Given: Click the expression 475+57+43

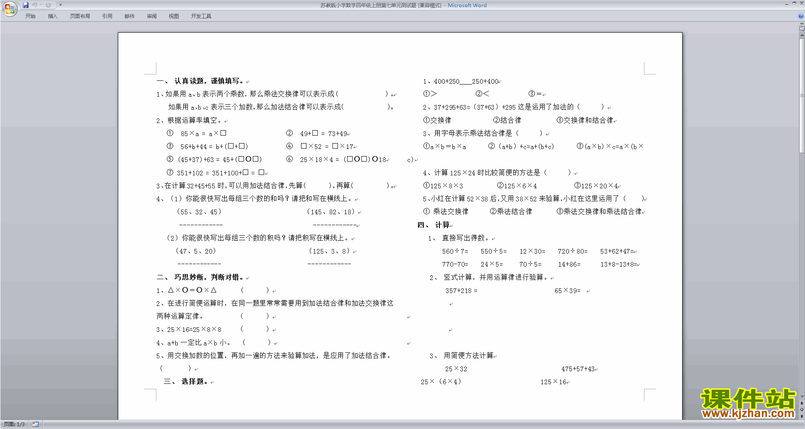Looking at the screenshot, I should coord(578,369).
